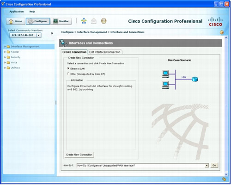Click the lower PC icon in the diagram
This screenshot has height=185, width=231.
coord(165,85)
